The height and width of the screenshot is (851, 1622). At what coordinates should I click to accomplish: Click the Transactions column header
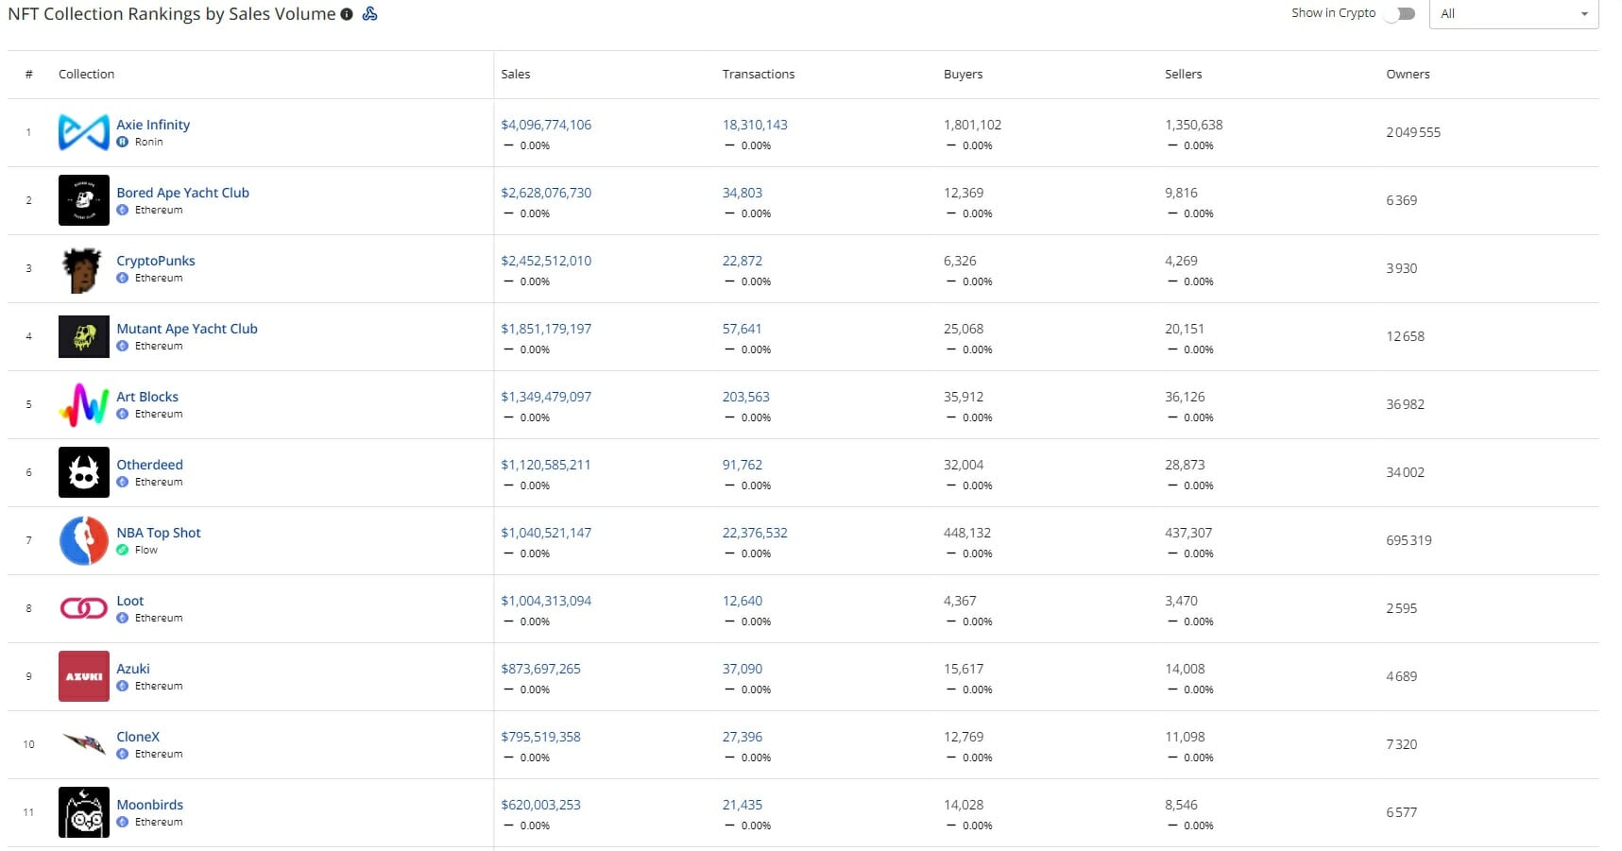pos(759,74)
